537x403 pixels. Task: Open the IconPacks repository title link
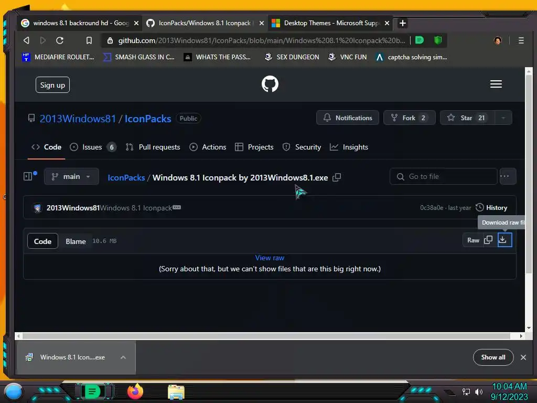(x=147, y=119)
